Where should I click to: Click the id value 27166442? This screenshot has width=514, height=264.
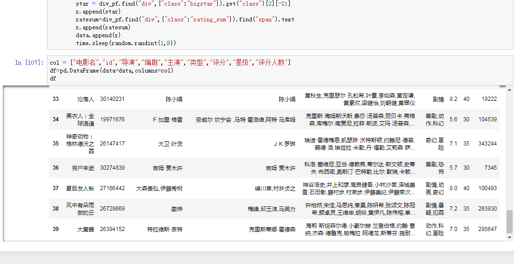(112, 188)
